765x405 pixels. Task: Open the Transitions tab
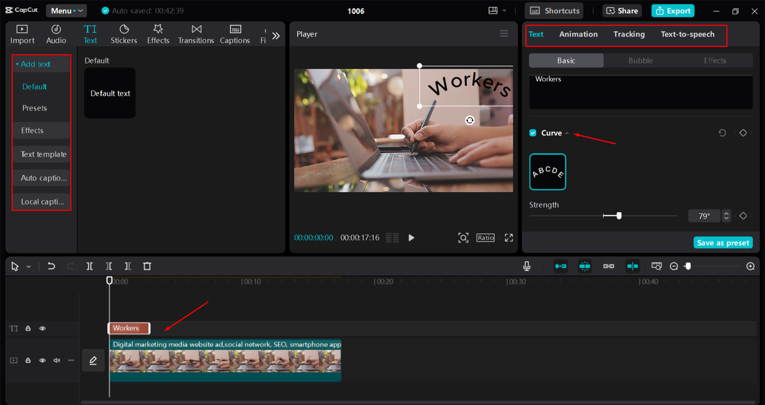click(196, 34)
